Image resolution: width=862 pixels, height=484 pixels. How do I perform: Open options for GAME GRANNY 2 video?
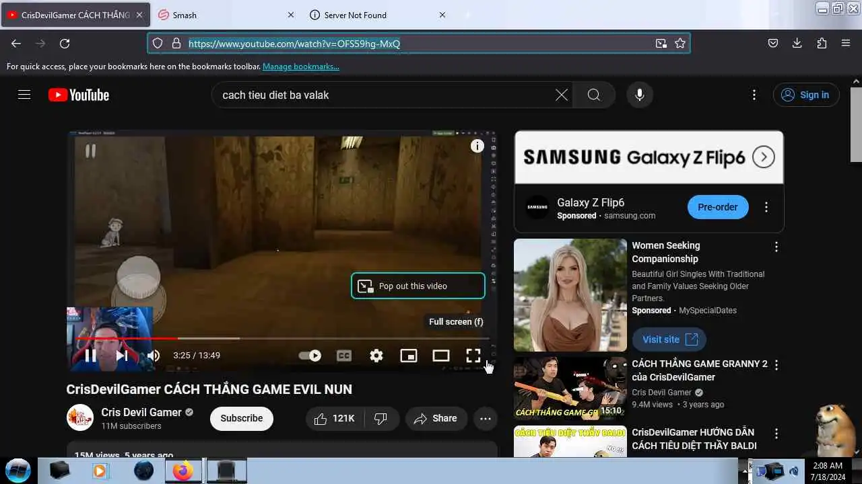(x=776, y=365)
